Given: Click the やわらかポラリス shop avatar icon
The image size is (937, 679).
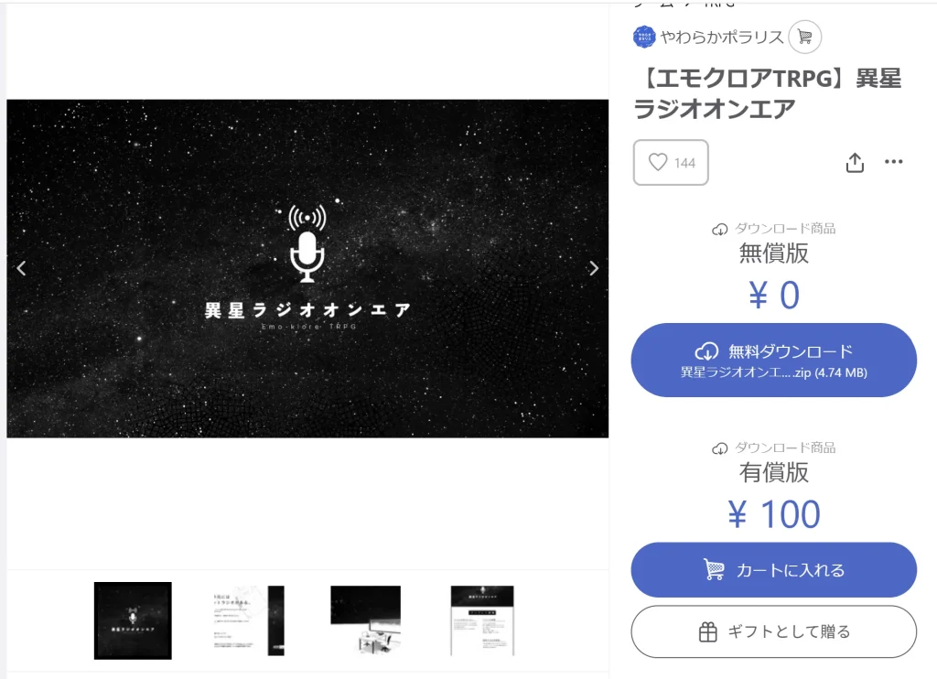Looking at the screenshot, I should pyautogui.click(x=644, y=37).
